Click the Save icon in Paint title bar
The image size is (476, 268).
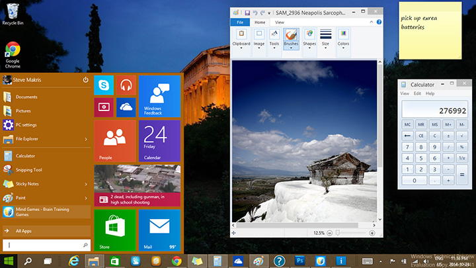(x=247, y=13)
